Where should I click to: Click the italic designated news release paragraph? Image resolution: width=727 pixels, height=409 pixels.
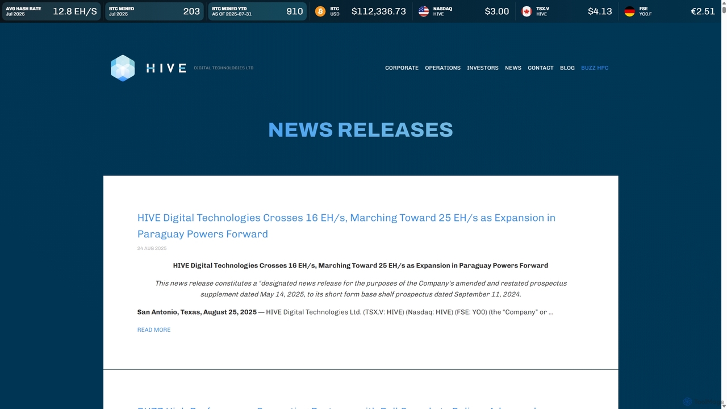click(x=361, y=289)
